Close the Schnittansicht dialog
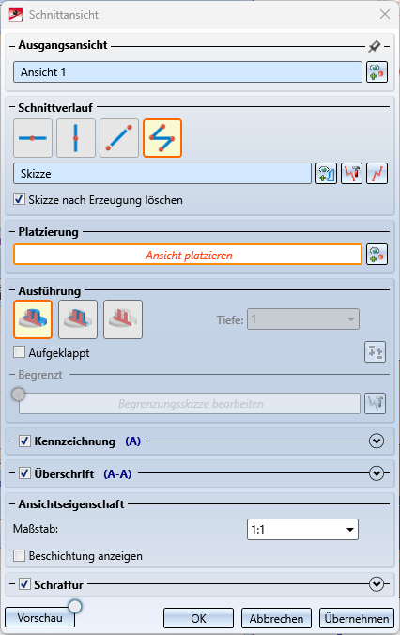This screenshot has width=400, height=635. point(385,15)
